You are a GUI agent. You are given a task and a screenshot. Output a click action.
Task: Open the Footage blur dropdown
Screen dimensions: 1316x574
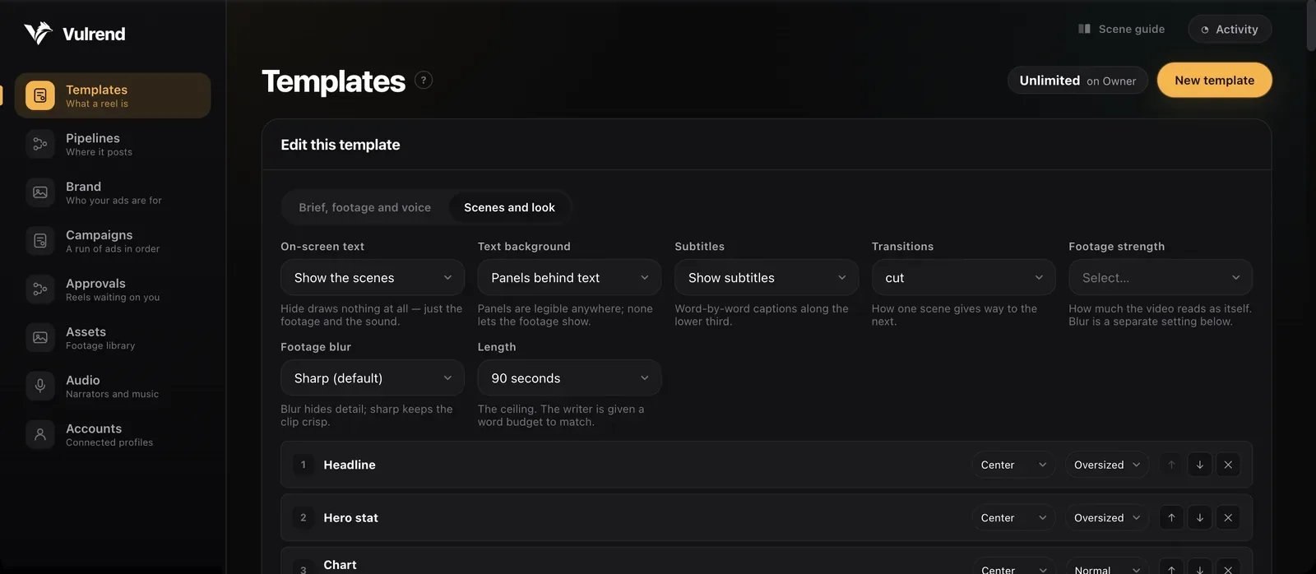click(x=373, y=378)
